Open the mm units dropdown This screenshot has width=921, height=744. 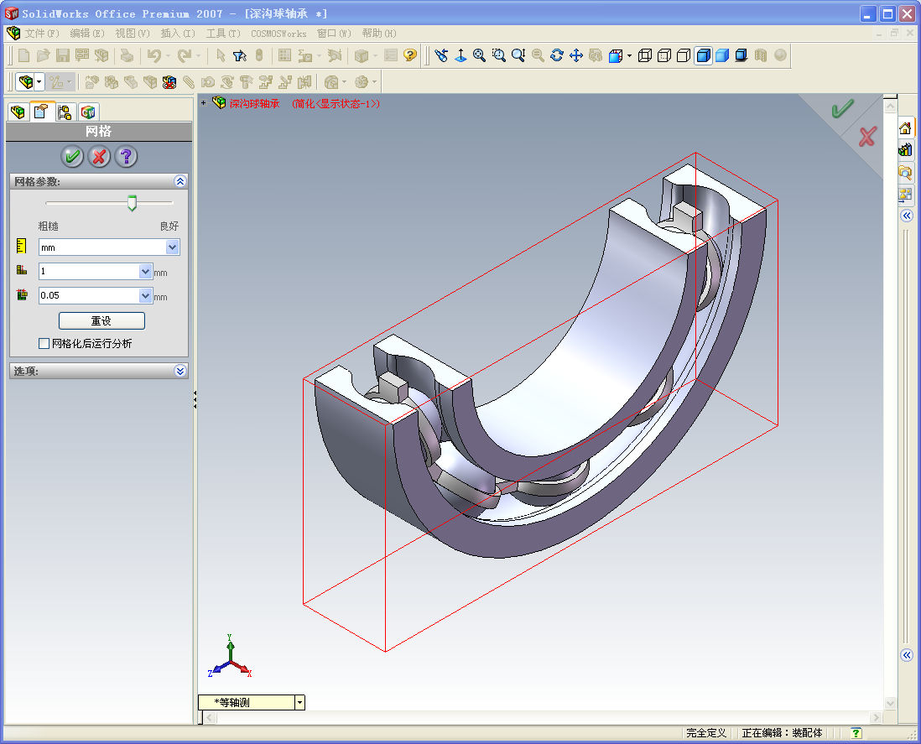point(172,247)
